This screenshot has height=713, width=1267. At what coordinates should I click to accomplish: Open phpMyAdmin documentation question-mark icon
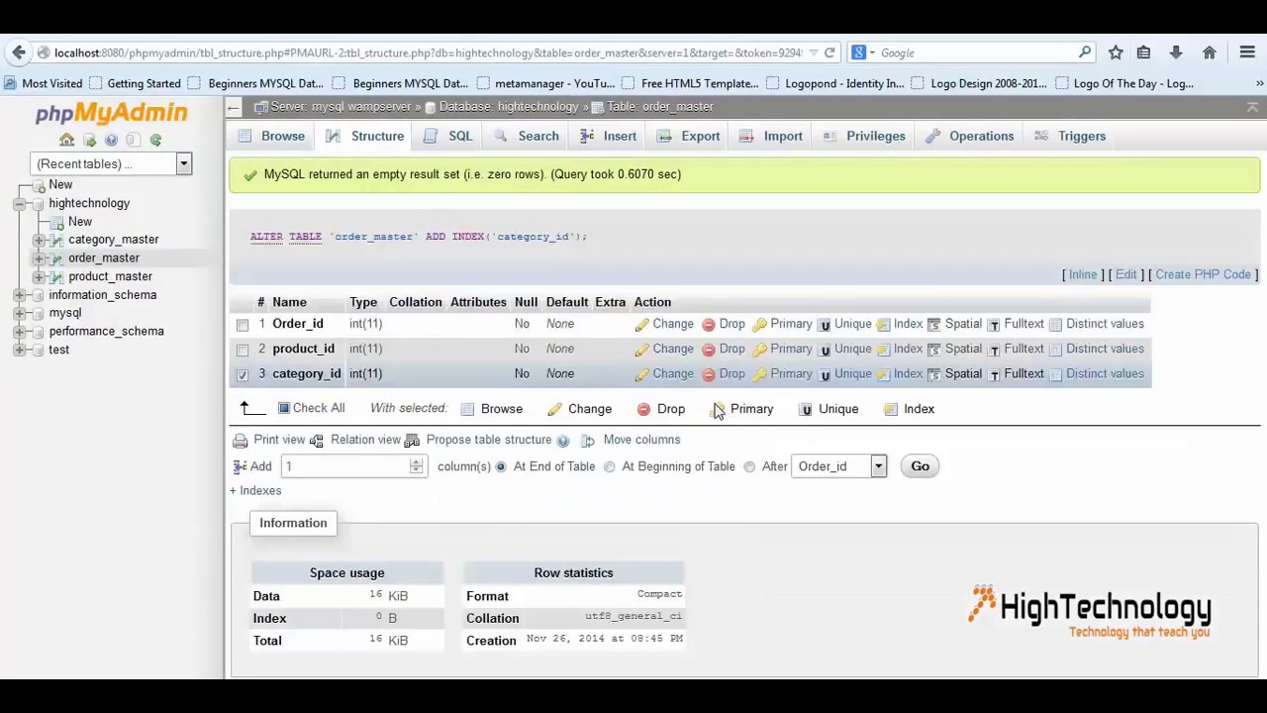pyautogui.click(x=111, y=140)
